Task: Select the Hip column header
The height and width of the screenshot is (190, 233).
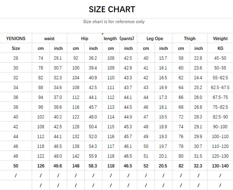Action: pos(84,38)
